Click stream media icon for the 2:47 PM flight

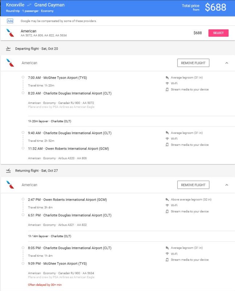[x=167, y=211]
